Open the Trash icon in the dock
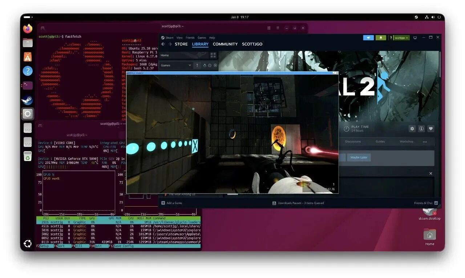Screen dimensions: 465x278 coord(28,156)
